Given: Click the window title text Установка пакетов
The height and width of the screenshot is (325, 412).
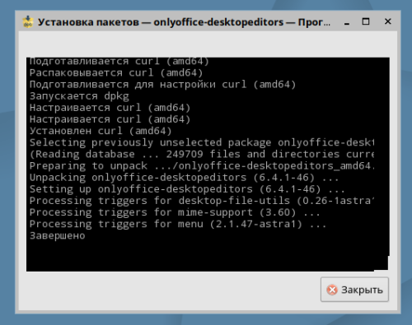Looking at the screenshot, I should (x=88, y=22).
